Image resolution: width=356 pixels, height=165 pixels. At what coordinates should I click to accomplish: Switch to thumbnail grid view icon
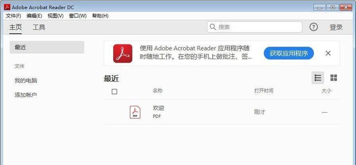click(x=334, y=78)
